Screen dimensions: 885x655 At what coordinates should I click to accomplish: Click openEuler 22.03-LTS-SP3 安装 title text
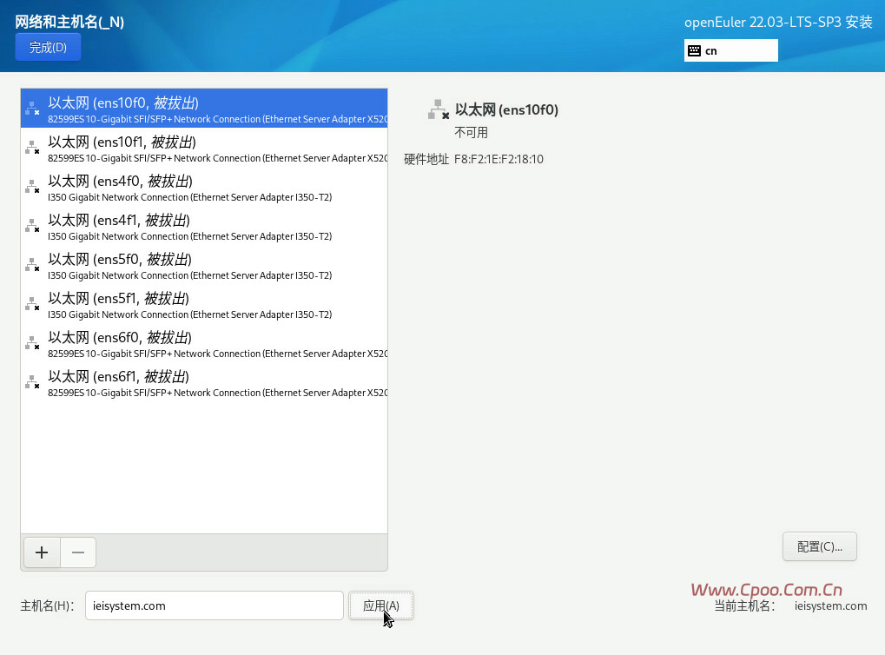pyautogui.click(x=778, y=22)
